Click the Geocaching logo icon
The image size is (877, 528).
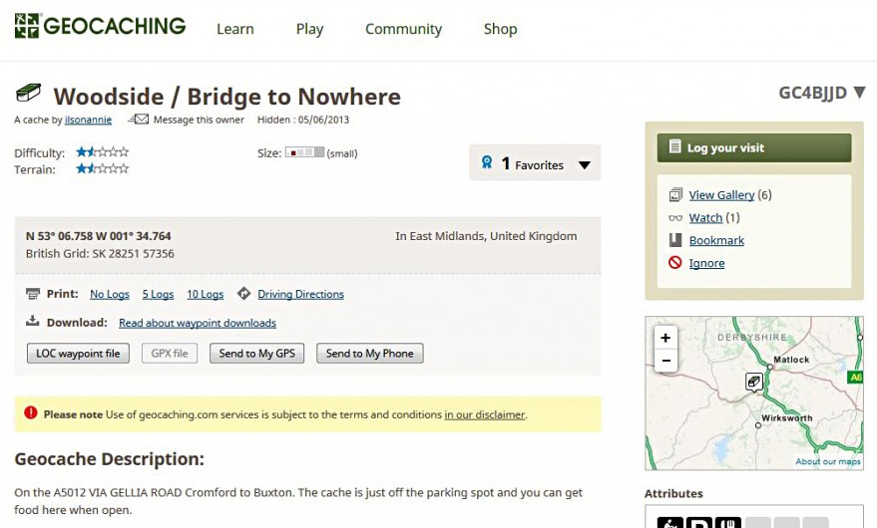[27, 26]
